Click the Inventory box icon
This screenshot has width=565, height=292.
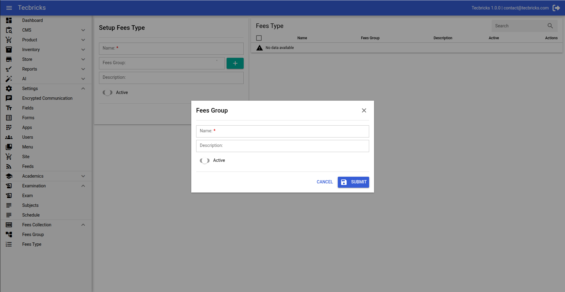(9, 50)
